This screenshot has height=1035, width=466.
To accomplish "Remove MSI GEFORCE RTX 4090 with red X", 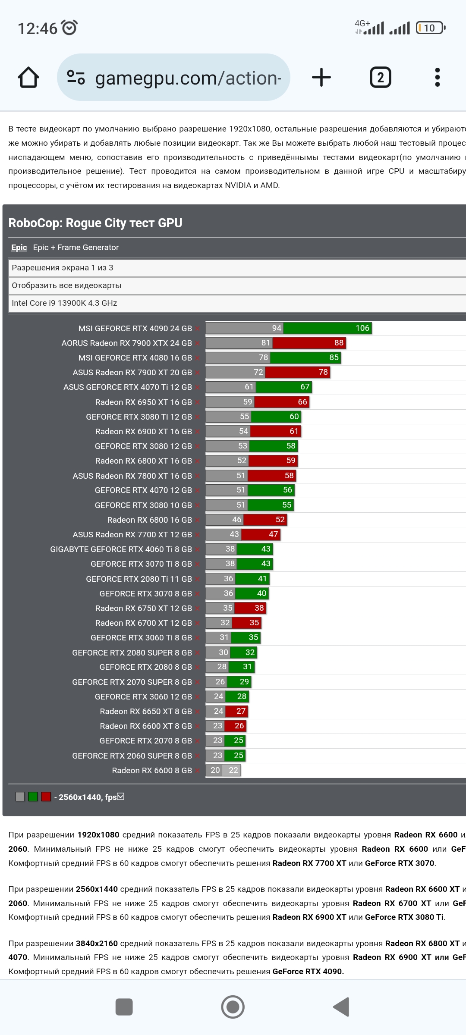I will 197,329.
